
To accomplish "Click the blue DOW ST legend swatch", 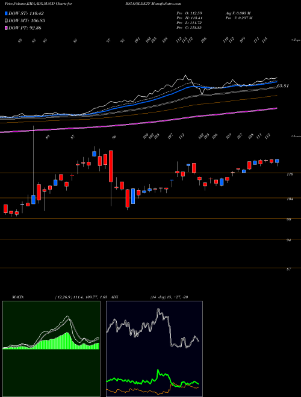I will pyautogui.click(x=6, y=13).
